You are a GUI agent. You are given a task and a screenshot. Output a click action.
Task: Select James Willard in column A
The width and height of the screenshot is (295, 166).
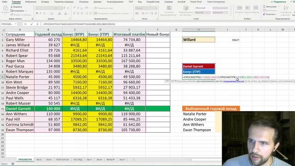[x=20, y=45]
